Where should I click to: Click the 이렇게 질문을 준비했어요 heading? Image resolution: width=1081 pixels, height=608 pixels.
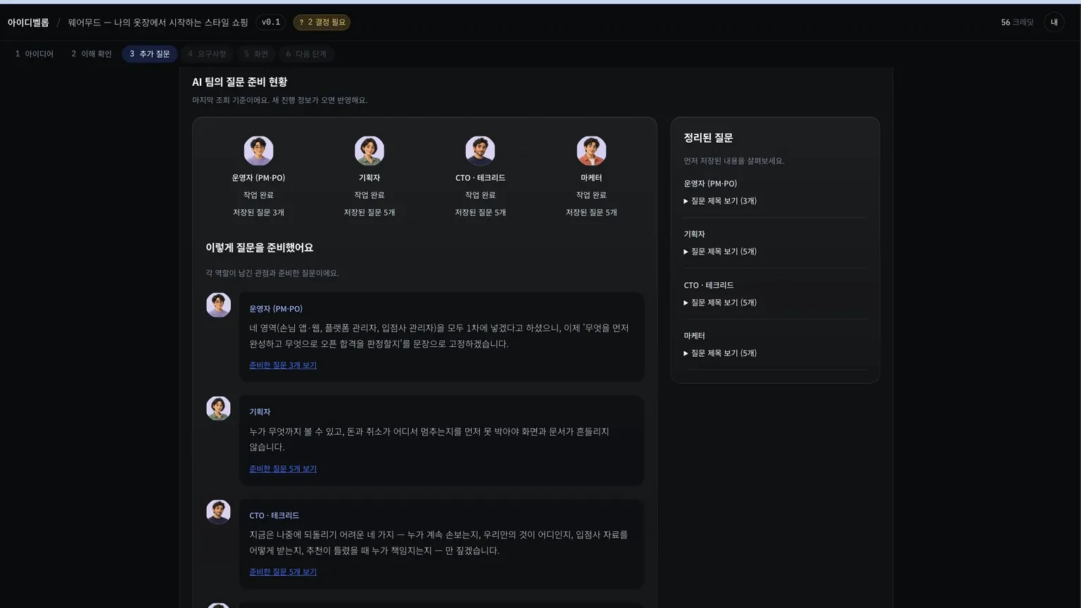(260, 248)
